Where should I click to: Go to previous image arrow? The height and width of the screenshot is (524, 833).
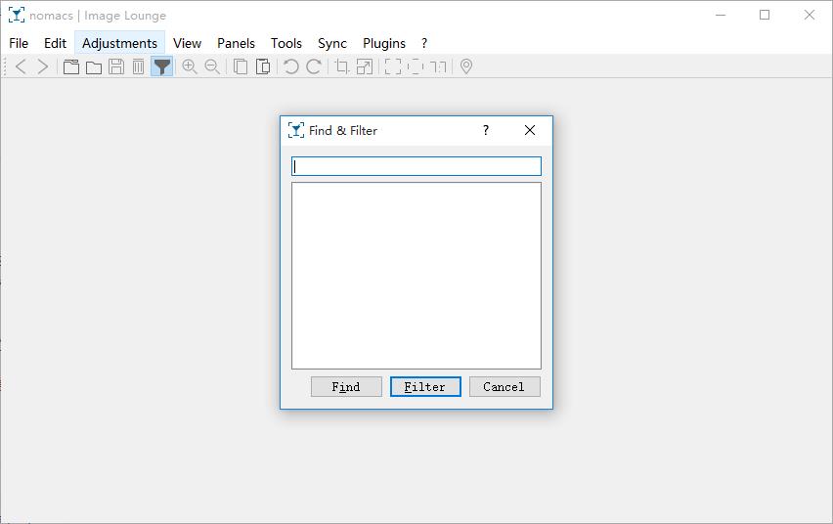tap(21, 66)
